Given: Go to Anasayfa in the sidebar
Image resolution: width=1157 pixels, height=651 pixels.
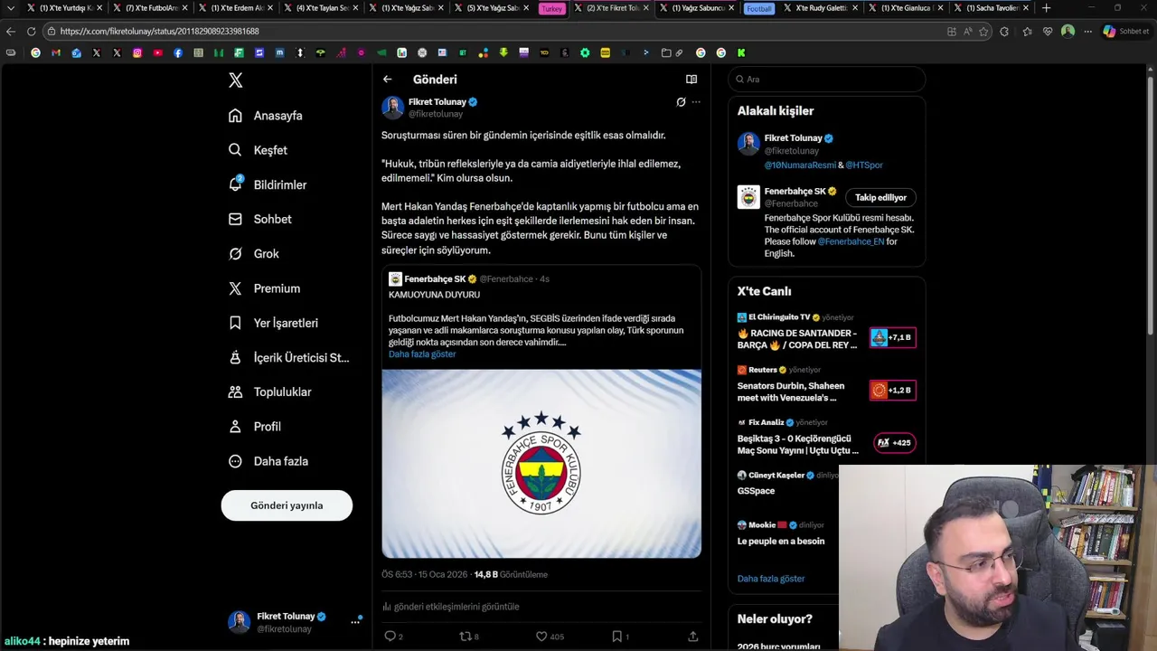Looking at the screenshot, I should [266, 116].
